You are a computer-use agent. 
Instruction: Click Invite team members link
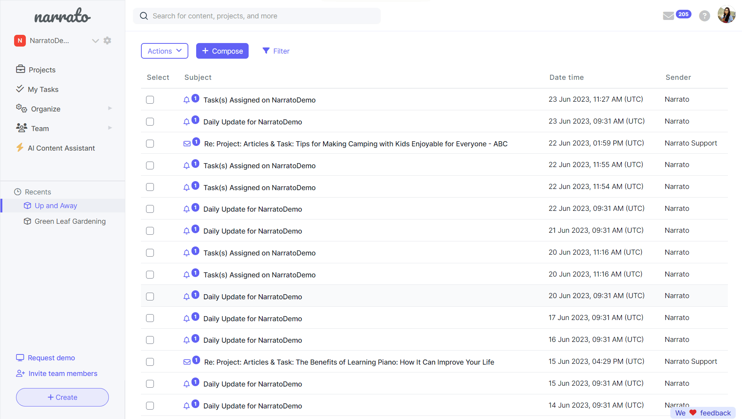coord(63,373)
